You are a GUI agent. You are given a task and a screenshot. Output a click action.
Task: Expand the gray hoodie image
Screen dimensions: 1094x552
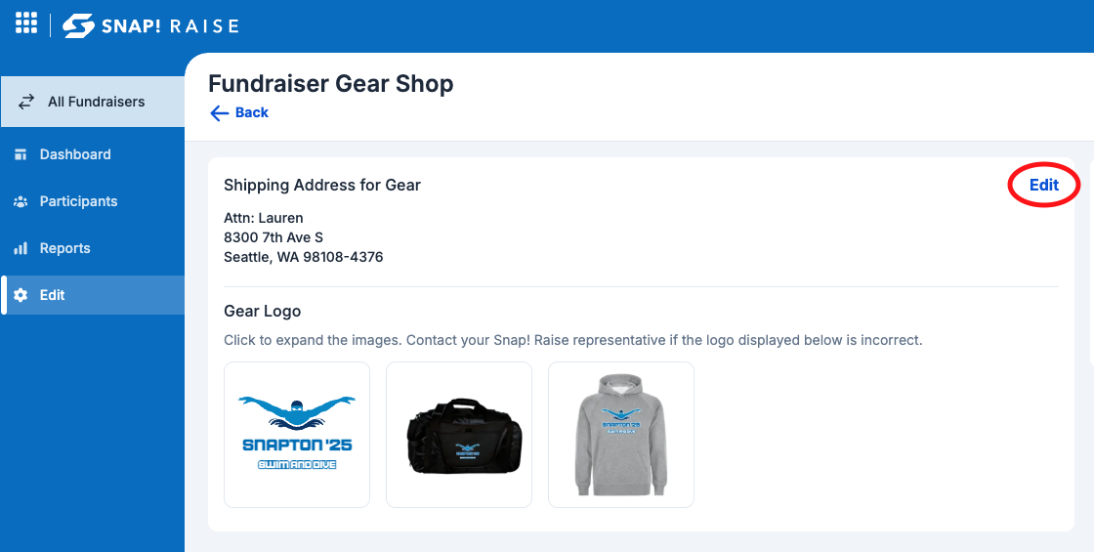[621, 435]
